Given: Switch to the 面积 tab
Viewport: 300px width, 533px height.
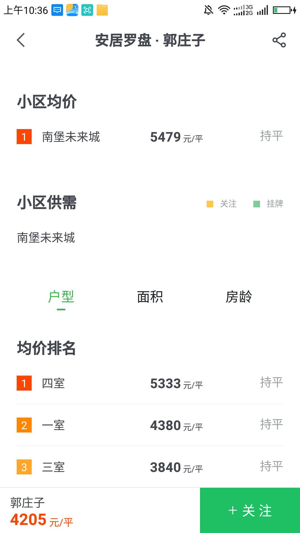Looking at the screenshot, I should click(x=150, y=297).
